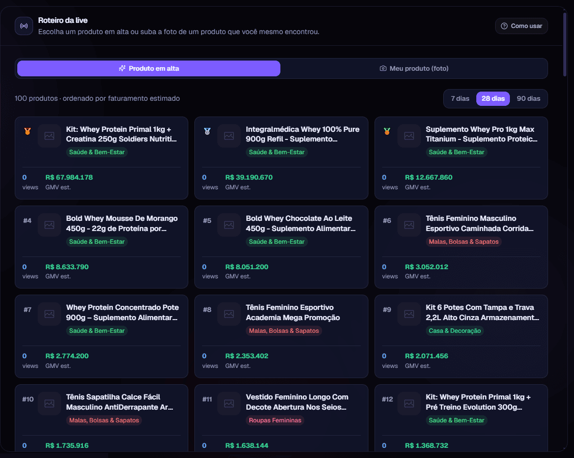Switch to Meu produto (foto) tab
The height and width of the screenshot is (458, 574).
[x=414, y=69]
